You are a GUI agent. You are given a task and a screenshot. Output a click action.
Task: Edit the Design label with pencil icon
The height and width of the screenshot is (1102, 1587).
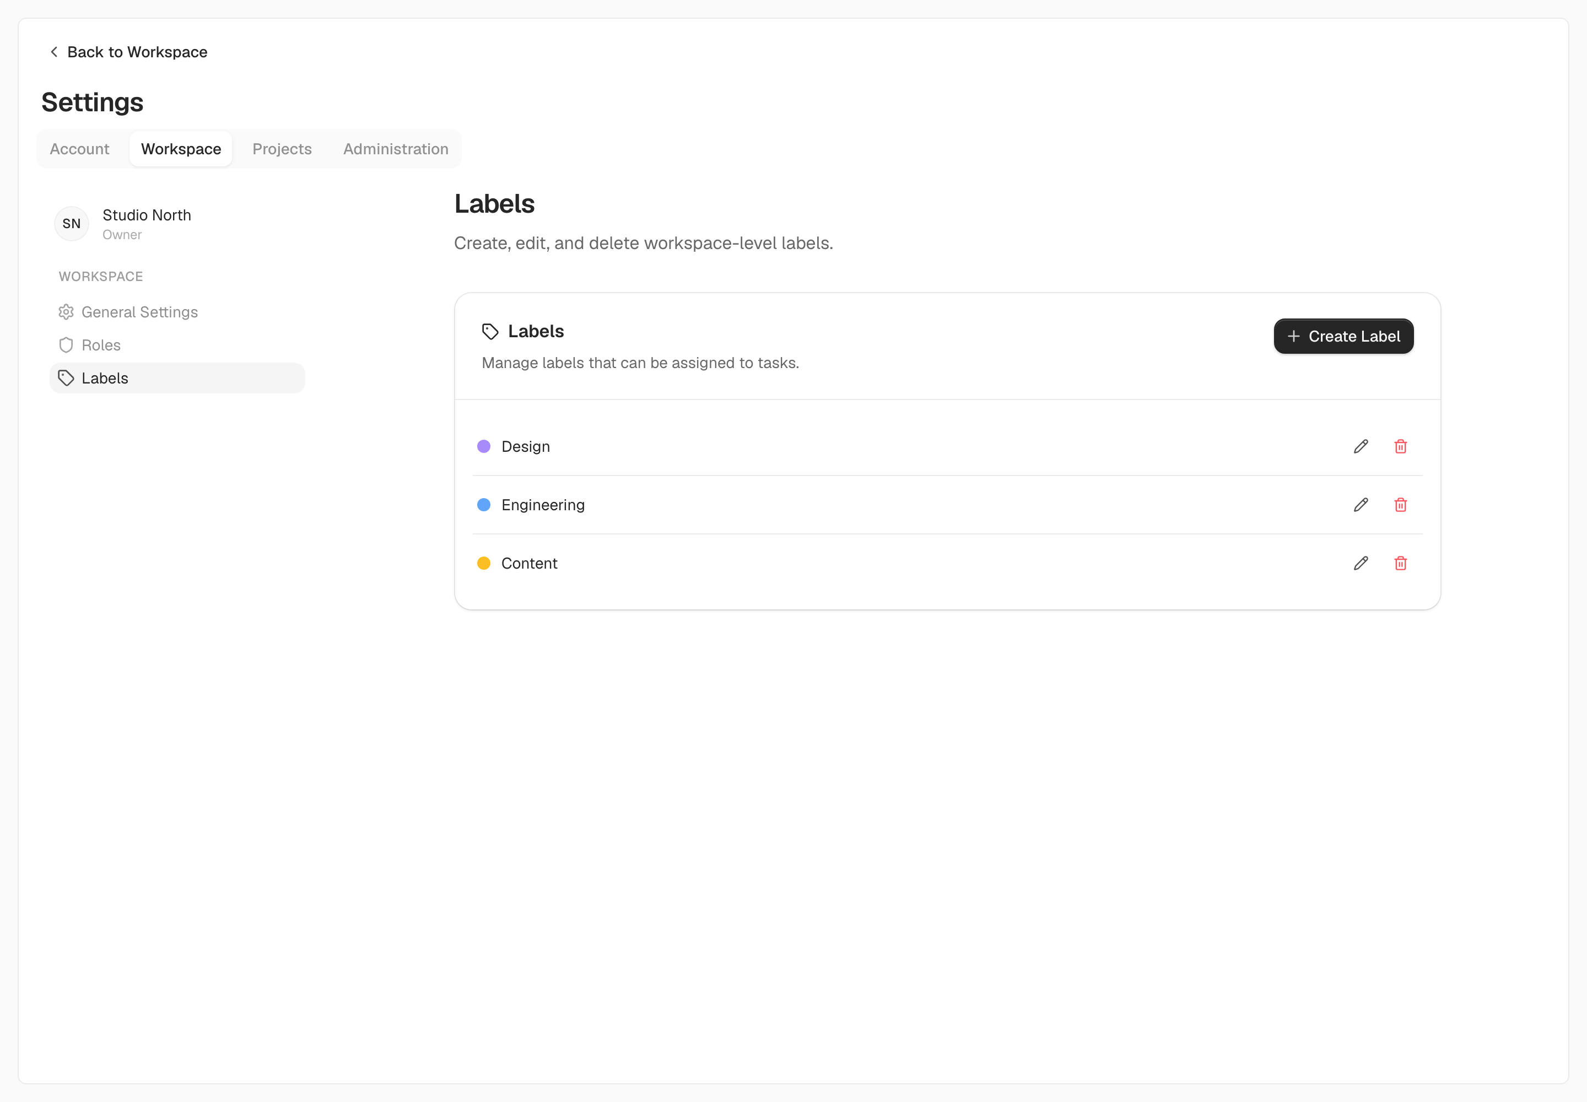(x=1361, y=447)
